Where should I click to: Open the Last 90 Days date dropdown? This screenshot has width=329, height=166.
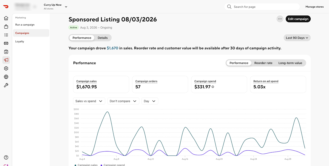(297, 38)
